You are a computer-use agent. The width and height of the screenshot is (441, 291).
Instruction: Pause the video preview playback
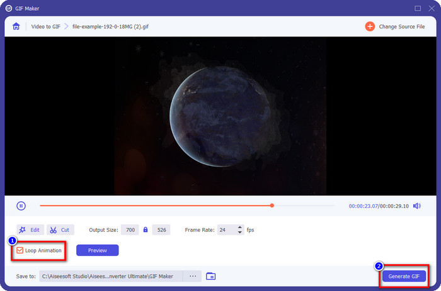click(x=21, y=206)
